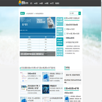The height and width of the screenshot is (102, 102).
Task: Focus the keyword search input box
Action: click(x=74, y=13)
